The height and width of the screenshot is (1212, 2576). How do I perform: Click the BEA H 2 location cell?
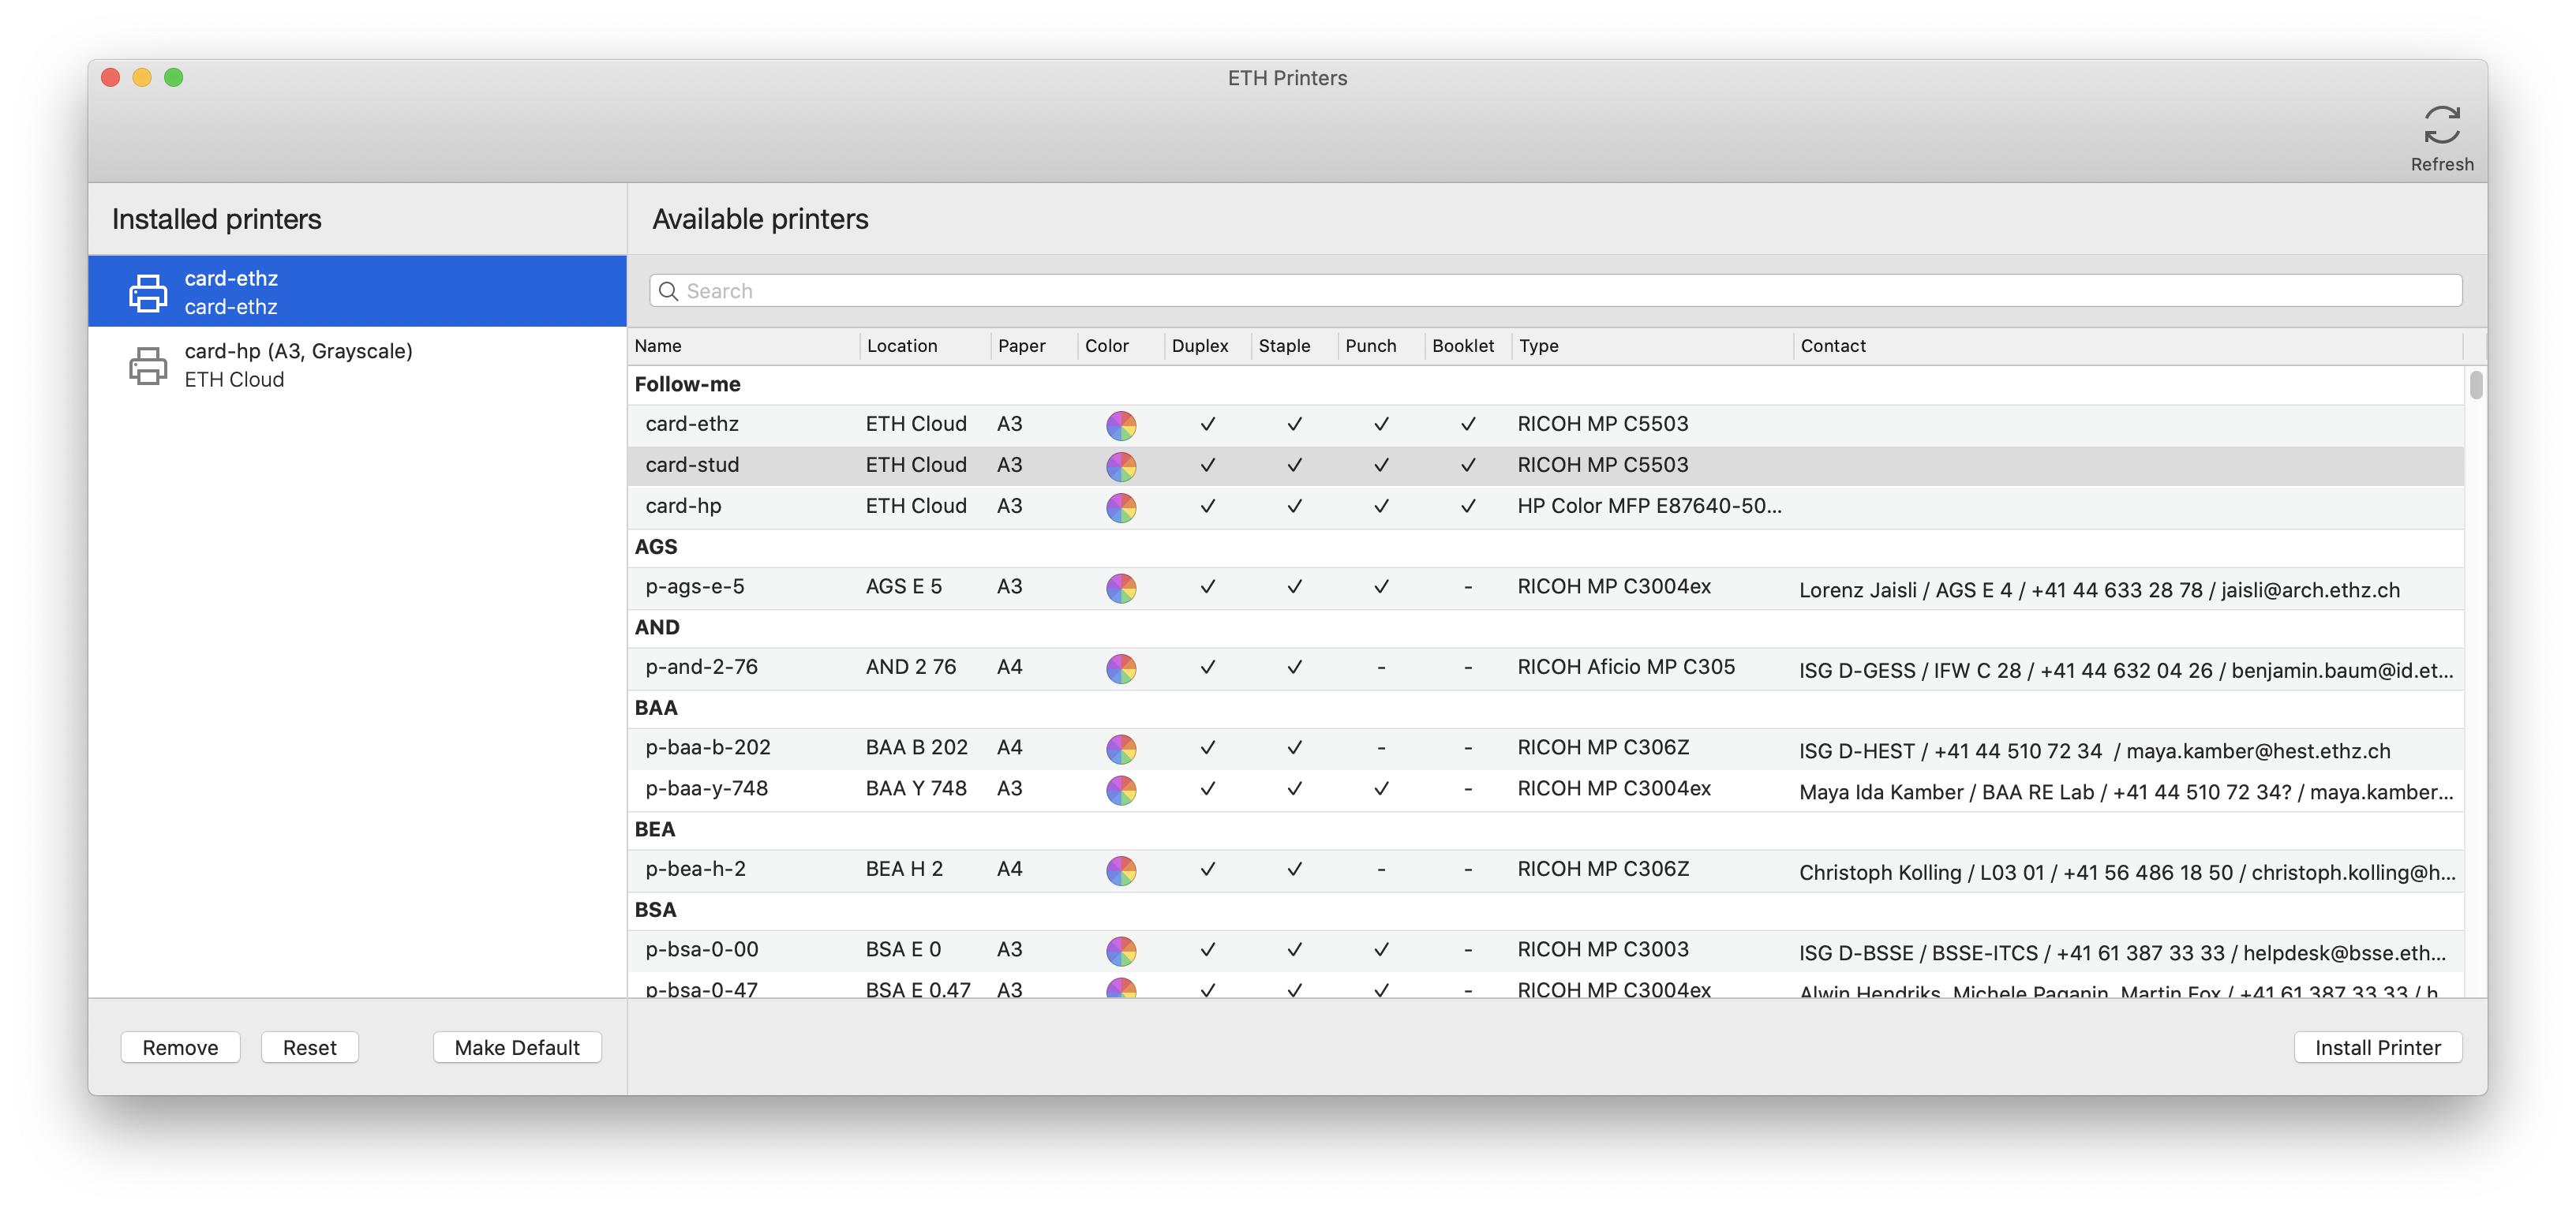click(x=904, y=869)
